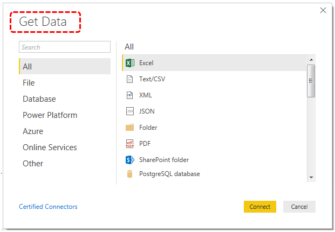Pick the JSON connector icon
This screenshot has width=335, height=232.
[130, 111]
